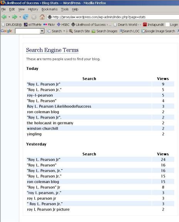The width and height of the screenshot is (179, 222).
Task: Click the Google Image Search toolbar button
Action: (x=158, y=31)
